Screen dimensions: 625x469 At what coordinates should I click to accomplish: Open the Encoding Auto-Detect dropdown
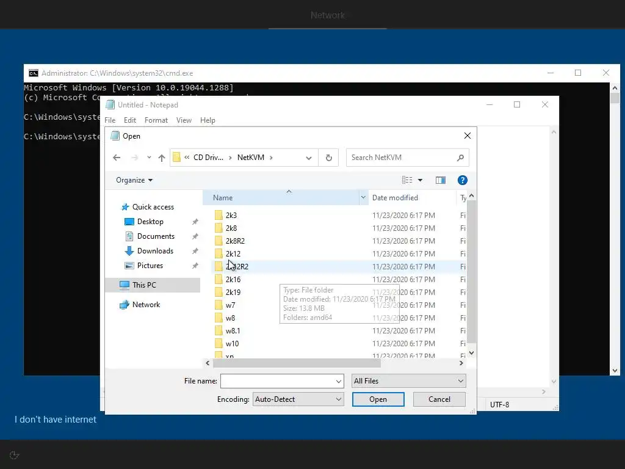298,399
